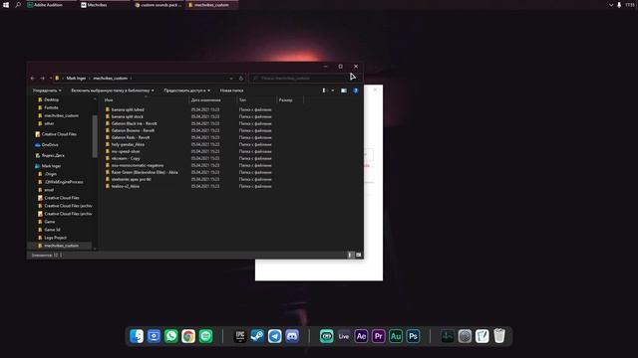Launch Discord from the dock
638x358 pixels.
point(292,336)
